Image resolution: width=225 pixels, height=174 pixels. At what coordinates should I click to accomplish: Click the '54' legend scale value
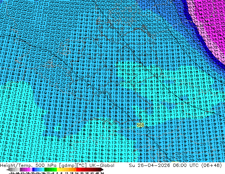102,173
